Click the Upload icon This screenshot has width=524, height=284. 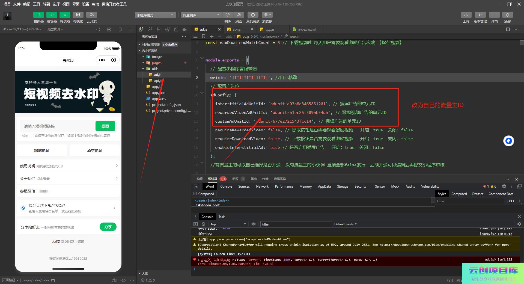click(x=466, y=15)
